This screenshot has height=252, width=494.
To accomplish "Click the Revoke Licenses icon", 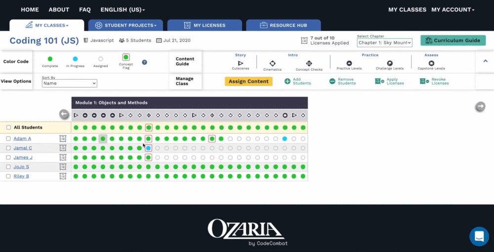I will [424, 82].
